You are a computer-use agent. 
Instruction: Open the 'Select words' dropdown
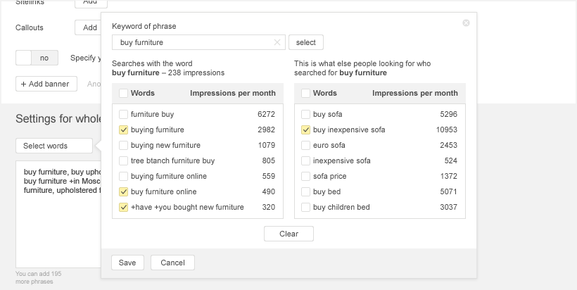tap(53, 146)
